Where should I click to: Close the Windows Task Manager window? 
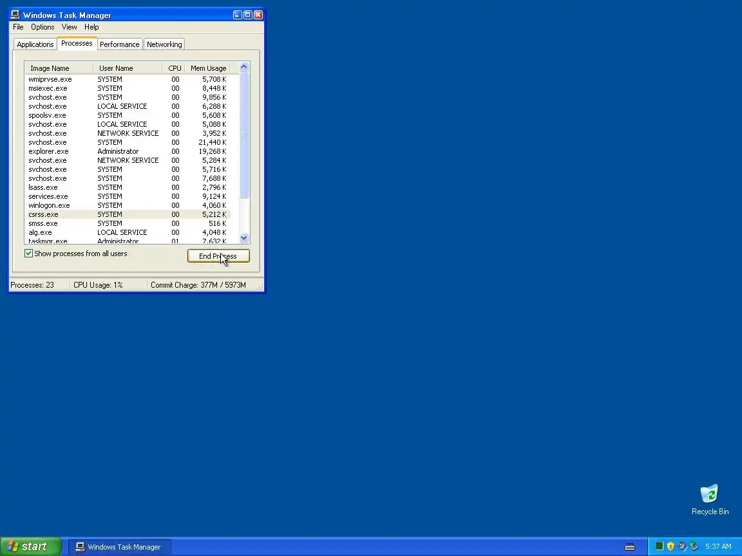pos(258,15)
